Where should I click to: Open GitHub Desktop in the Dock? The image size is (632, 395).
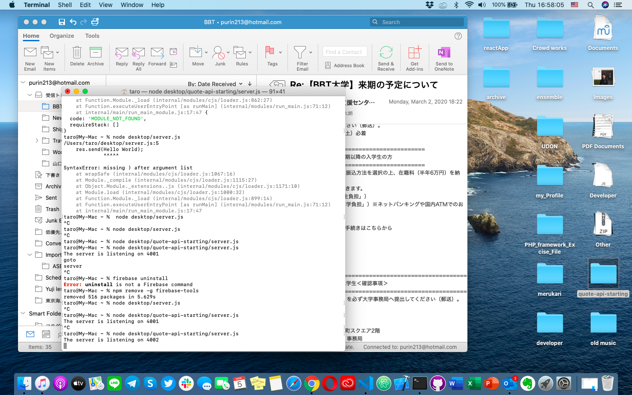pyautogui.click(x=438, y=384)
